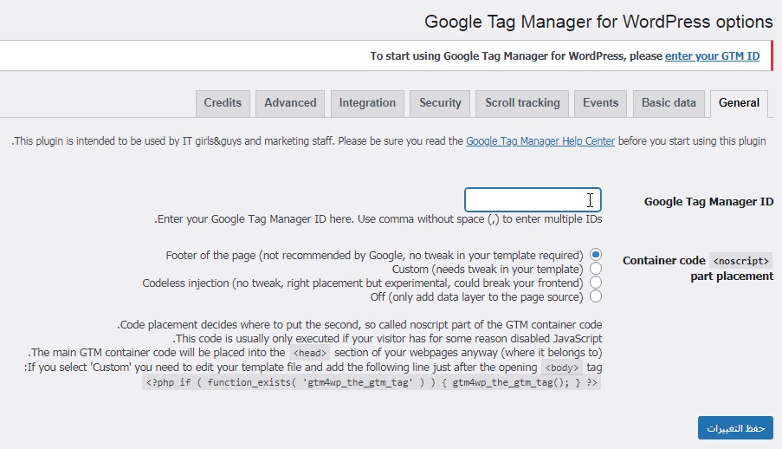Enable the Codeless injection radio option
The image size is (782, 449).
[x=596, y=283]
